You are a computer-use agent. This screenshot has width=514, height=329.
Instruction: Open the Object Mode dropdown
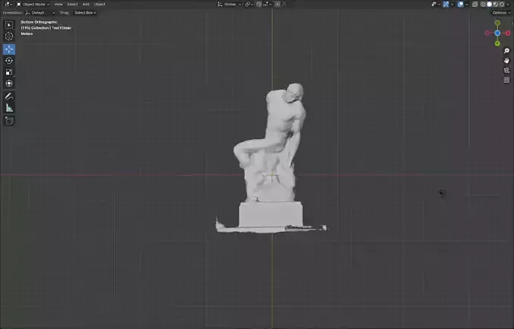(x=33, y=5)
